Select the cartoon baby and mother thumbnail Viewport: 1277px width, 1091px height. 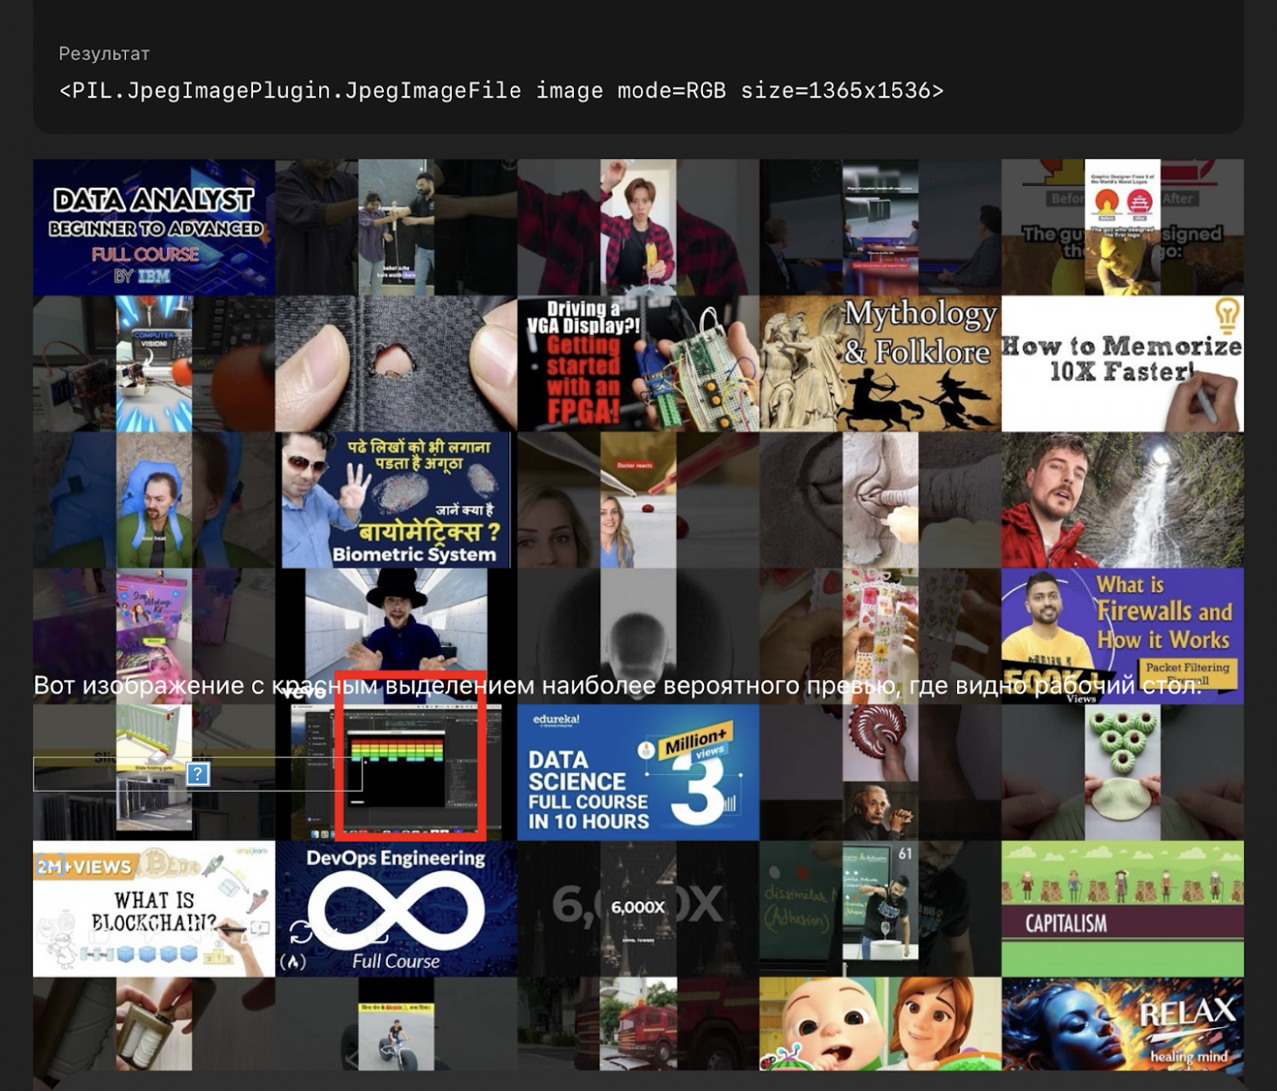[881, 1024]
